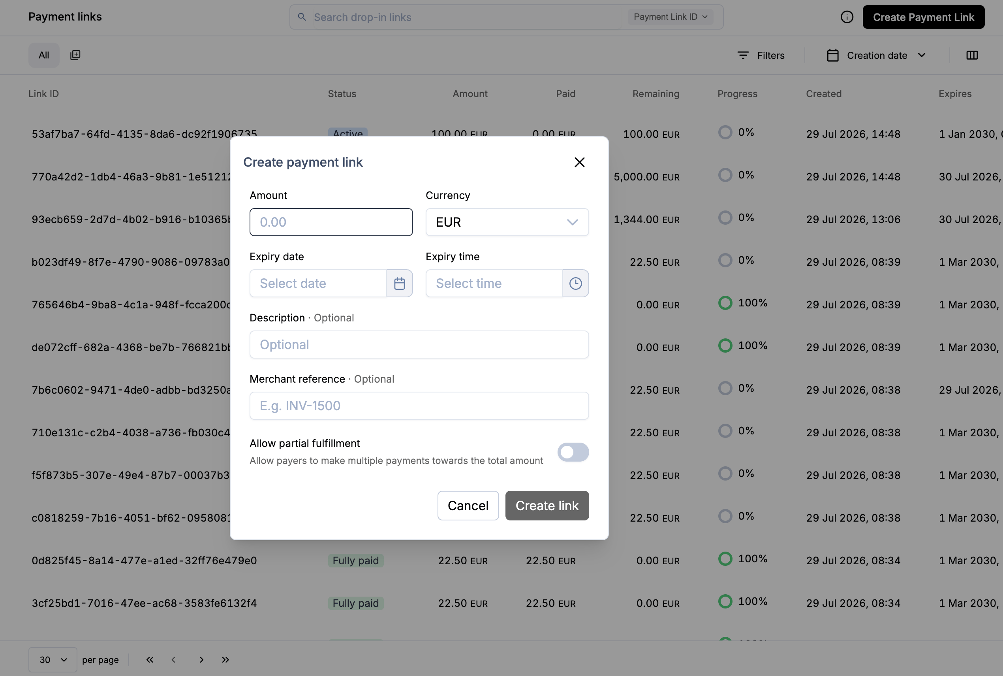1003x676 pixels.
Task: Click created date 29 Jul 2026, 13:06
Action: (853, 220)
